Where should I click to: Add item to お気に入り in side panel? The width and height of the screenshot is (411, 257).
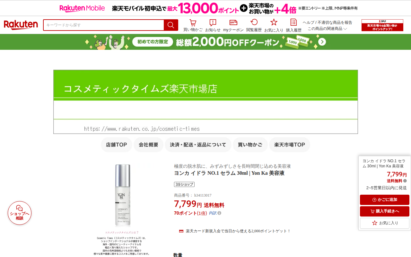(385, 223)
